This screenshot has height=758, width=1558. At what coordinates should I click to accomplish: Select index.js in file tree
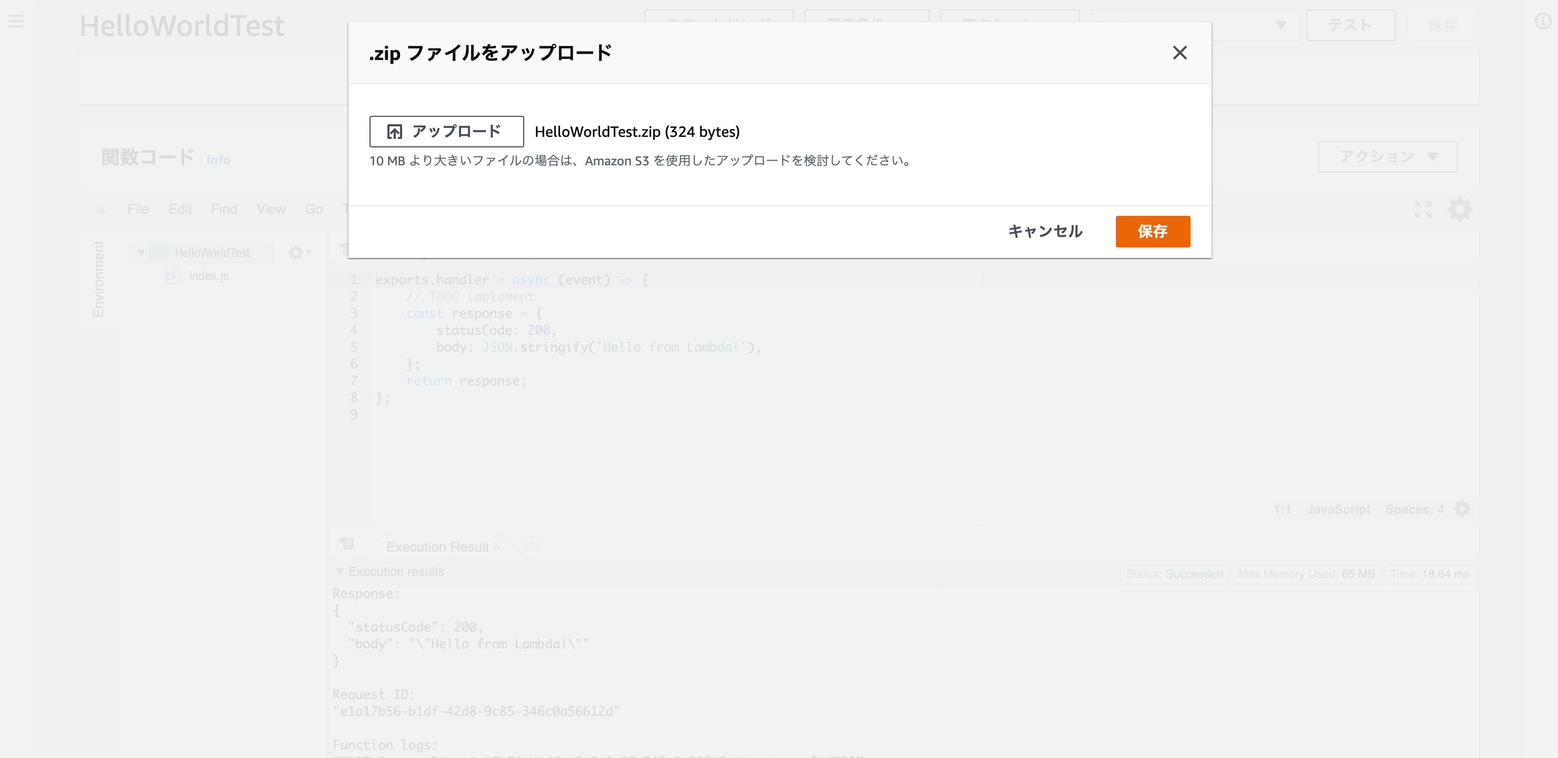[208, 276]
